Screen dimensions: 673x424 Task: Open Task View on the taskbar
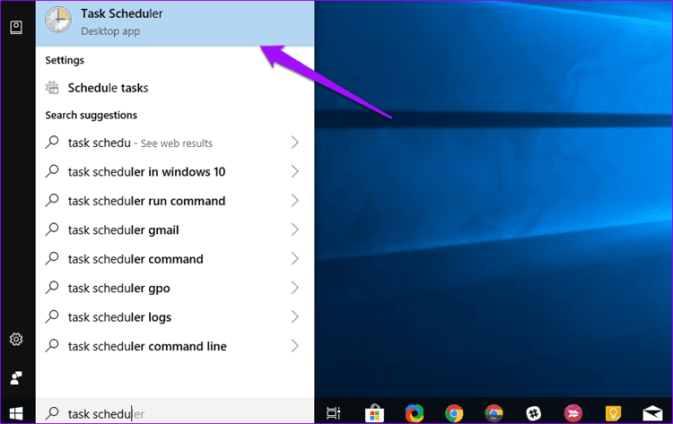334,413
